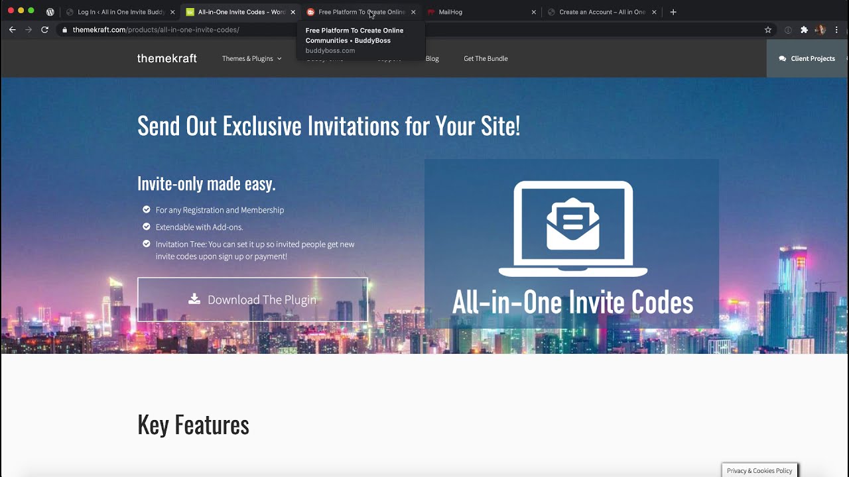The width and height of the screenshot is (849, 477).
Task: Open Get The Bundle nav link
Action: tap(486, 58)
